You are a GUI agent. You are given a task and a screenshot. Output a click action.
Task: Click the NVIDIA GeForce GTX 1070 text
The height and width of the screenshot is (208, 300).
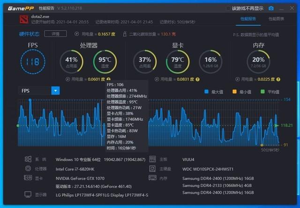pos(80,178)
